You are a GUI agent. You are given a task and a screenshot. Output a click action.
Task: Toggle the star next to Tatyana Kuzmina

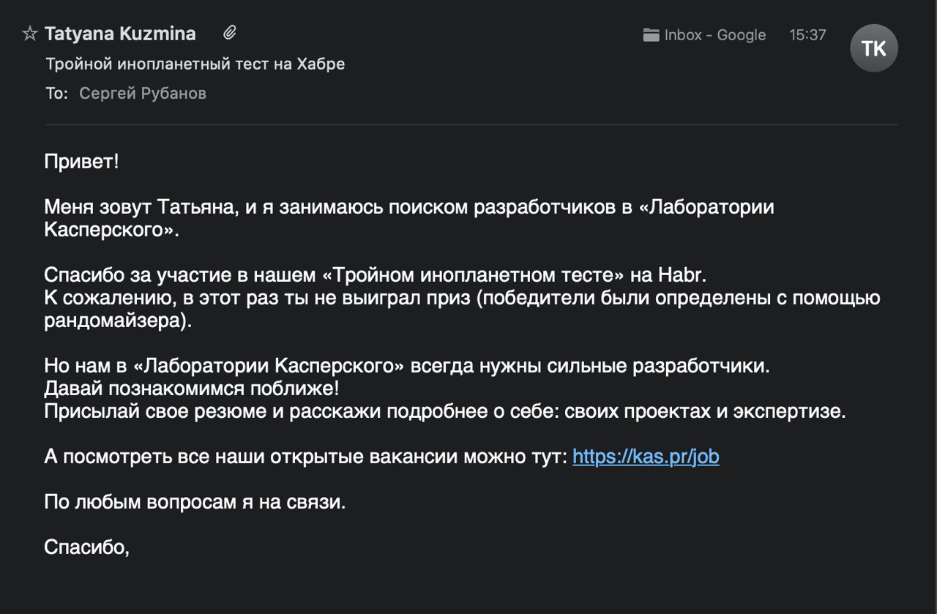[30, 34]
